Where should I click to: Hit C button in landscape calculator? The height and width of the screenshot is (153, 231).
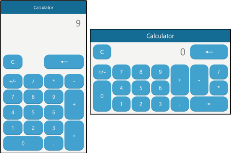(102, 52)
